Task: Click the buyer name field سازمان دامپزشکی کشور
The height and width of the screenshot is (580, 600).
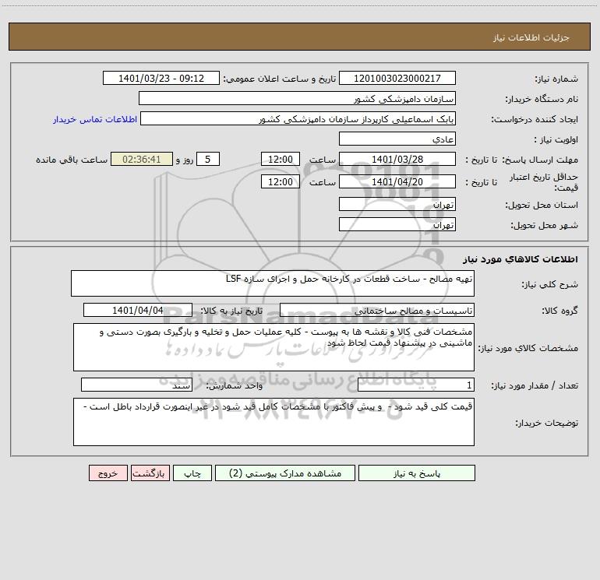Action: pyautogui.click(x=297, y=98)
